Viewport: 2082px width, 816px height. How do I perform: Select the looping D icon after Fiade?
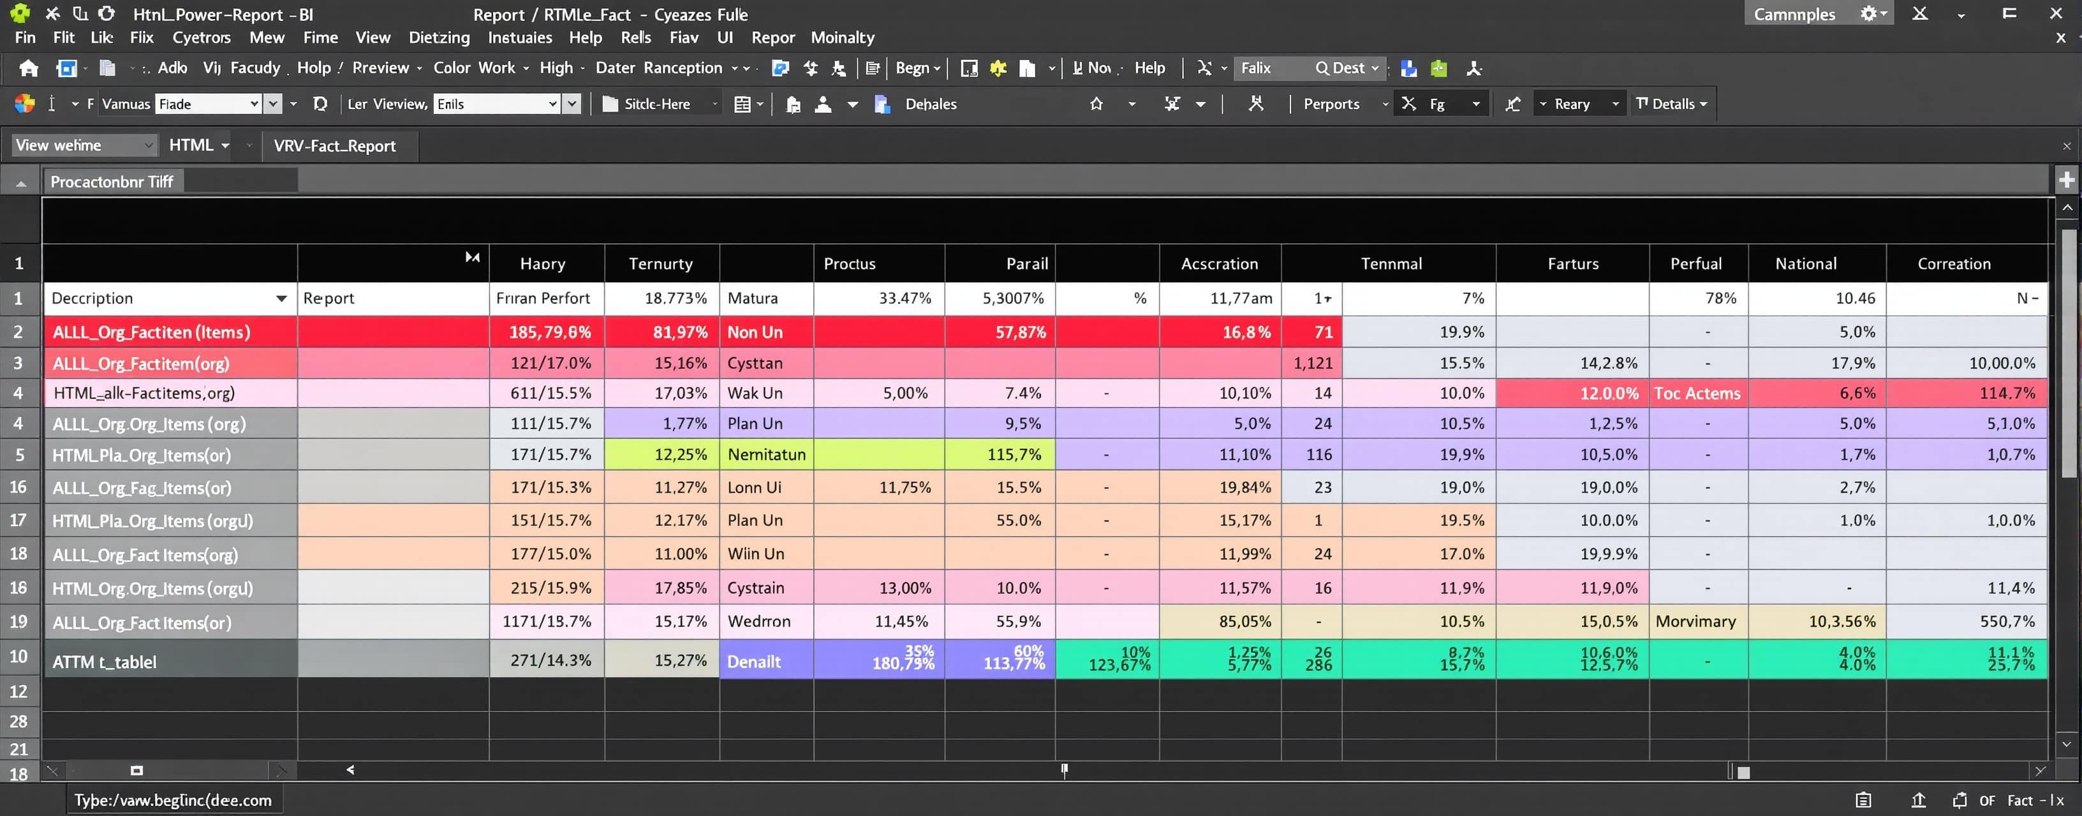320,103
